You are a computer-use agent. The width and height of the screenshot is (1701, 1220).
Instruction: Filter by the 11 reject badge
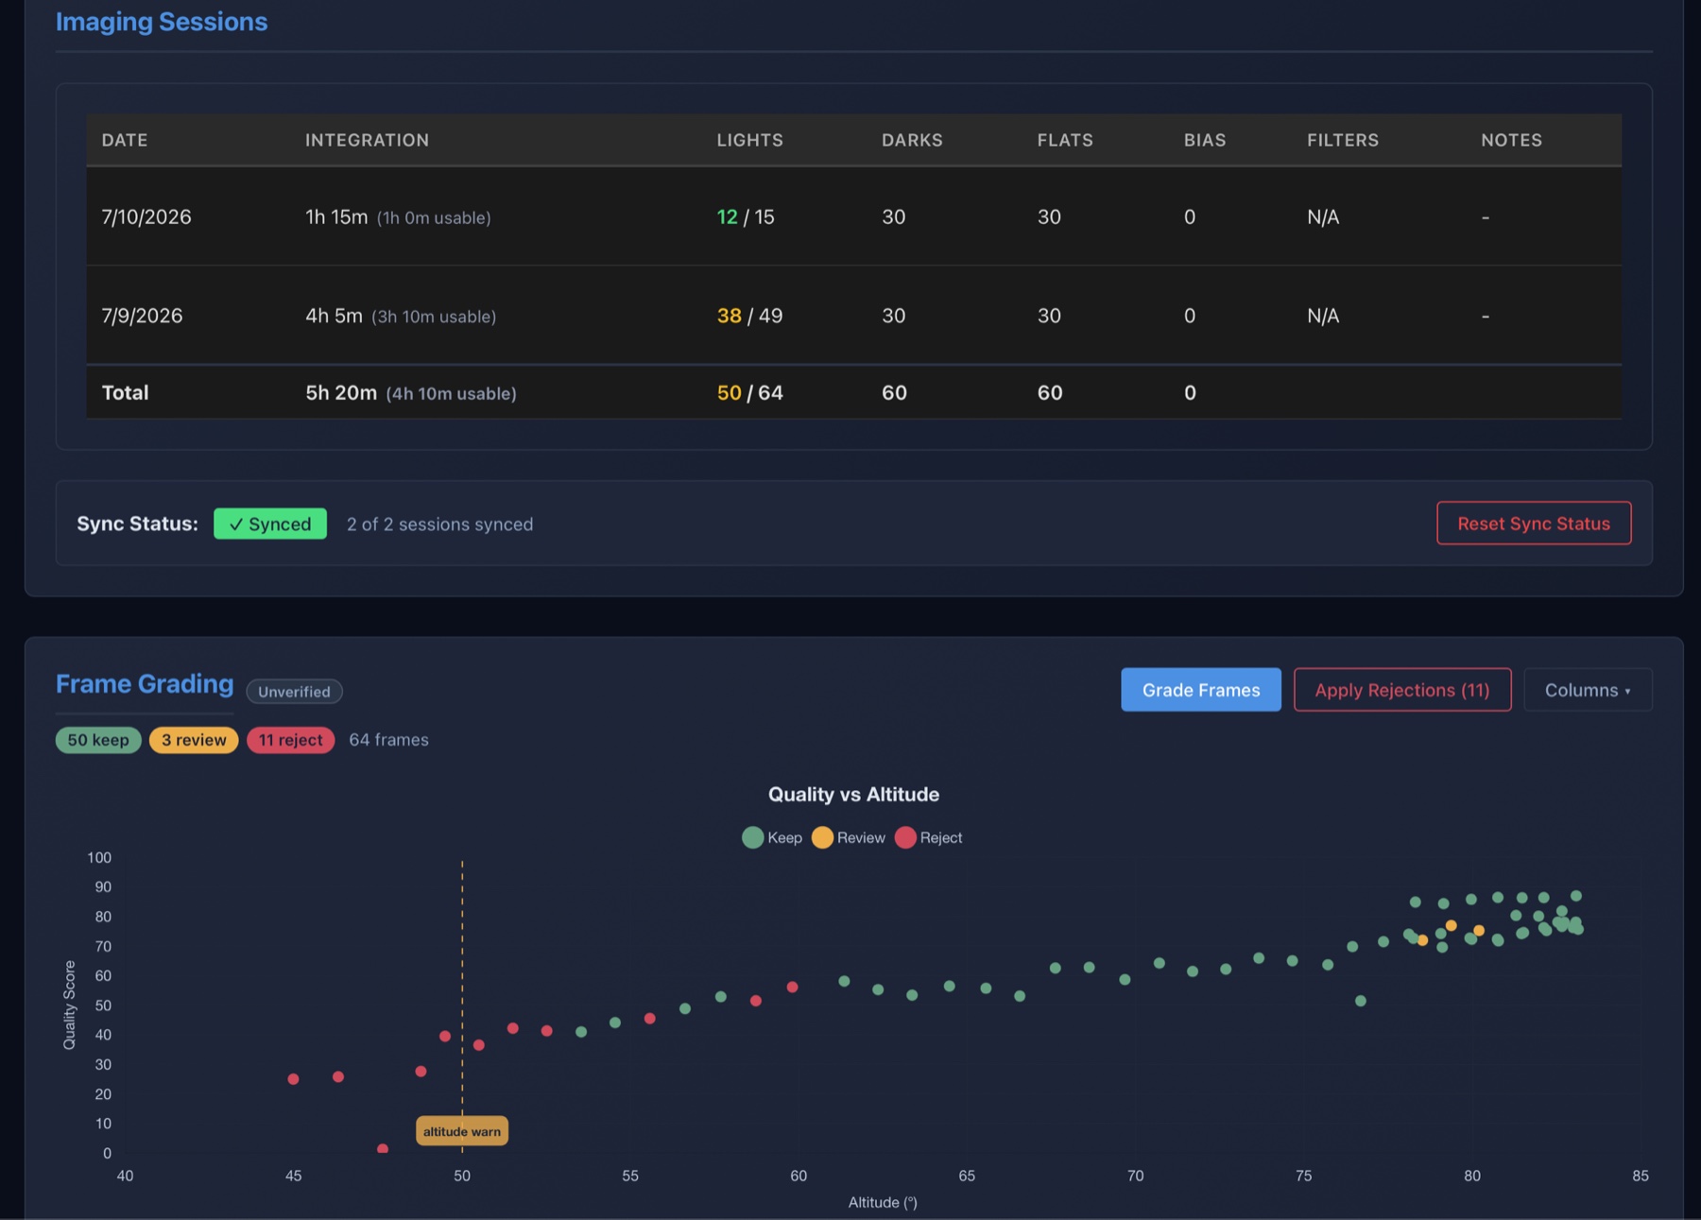pyautogui.click(x=290, y=740)
